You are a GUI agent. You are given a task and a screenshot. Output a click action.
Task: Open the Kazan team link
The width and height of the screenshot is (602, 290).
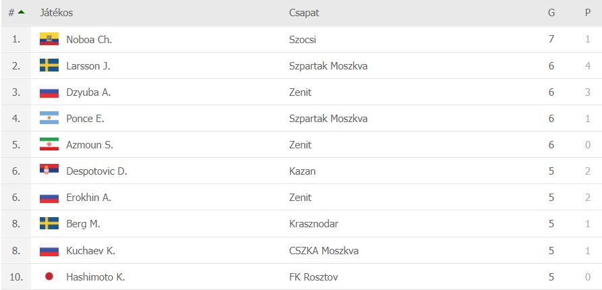point(303,171)
